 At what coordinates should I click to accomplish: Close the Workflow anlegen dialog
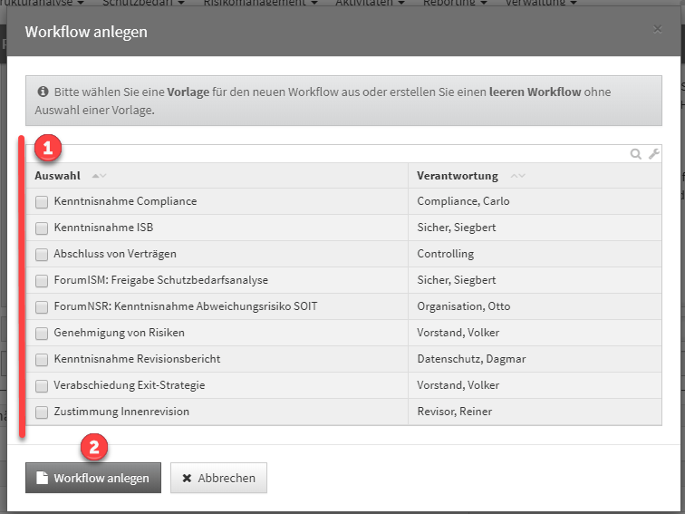coord(658,29)
